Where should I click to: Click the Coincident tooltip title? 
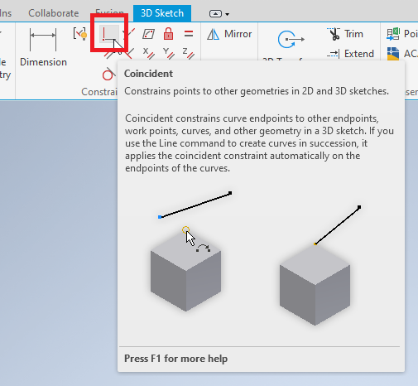148,74
